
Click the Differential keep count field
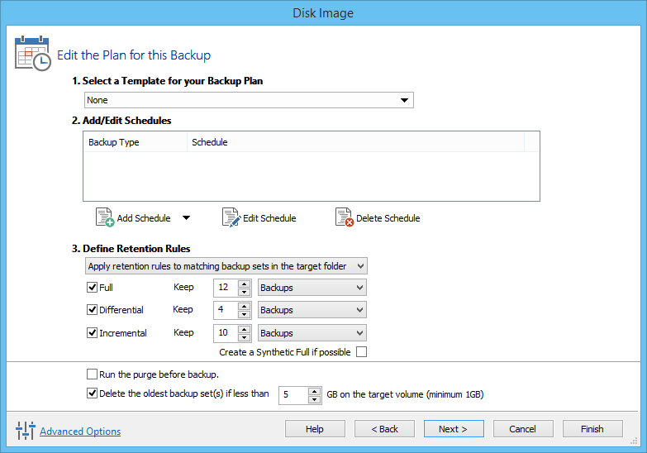225,310
